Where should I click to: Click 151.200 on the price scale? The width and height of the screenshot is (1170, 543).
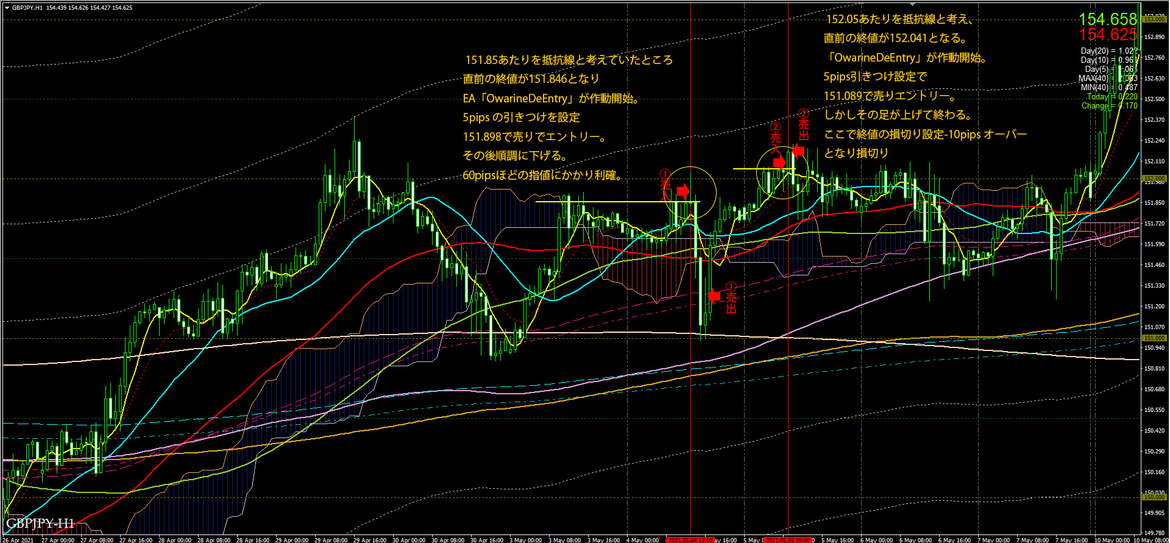(1155, 307)
